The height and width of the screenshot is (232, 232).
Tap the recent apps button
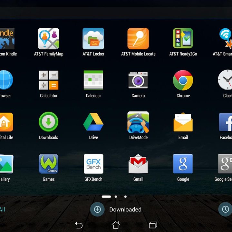click(x=153, y=225)
